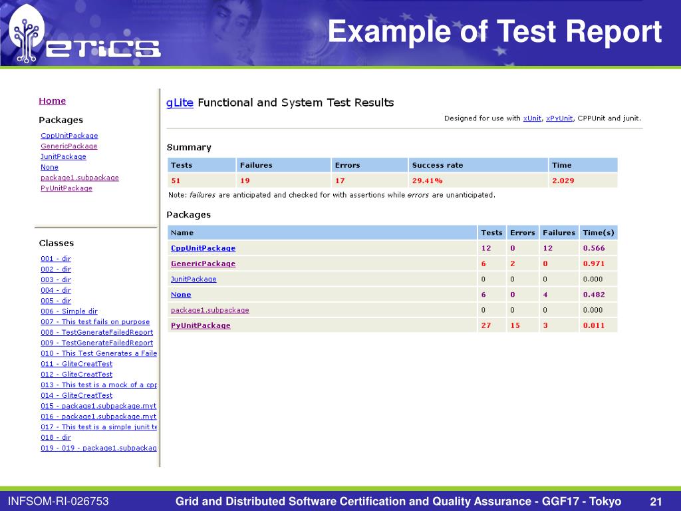This screenshot has height=511, width=681.
Task: Click the slide number 21 in footer
Action: (656, 502)
